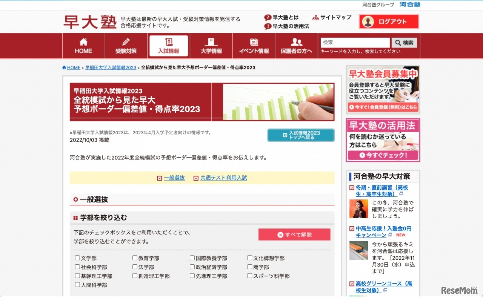This screenshot has width=483, height=299.
Task: Click the 入試情報2023トップへ戻る button
Action: [301, 135]
